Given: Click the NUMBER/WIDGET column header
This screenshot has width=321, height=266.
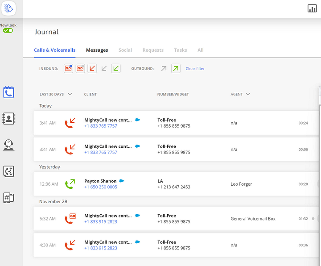Looking at the screenshot, I should [173, 94].
